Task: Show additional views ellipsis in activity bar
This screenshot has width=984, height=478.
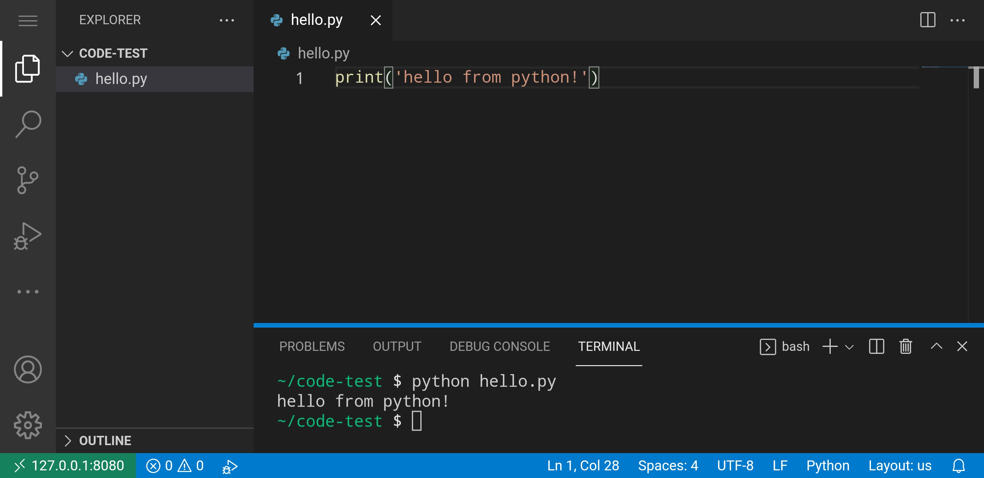Action: tap(28, 291)
